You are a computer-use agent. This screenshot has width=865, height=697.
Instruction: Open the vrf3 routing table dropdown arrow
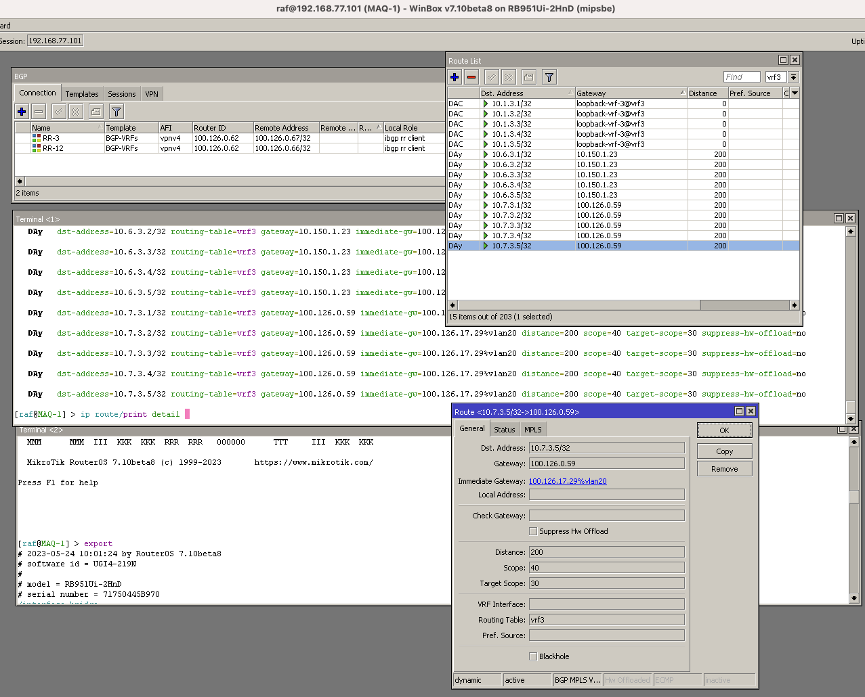click(x=794, y=77)
